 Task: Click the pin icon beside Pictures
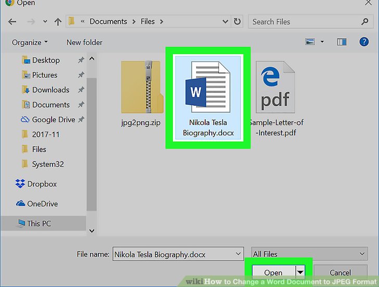[x=81, y=74]
